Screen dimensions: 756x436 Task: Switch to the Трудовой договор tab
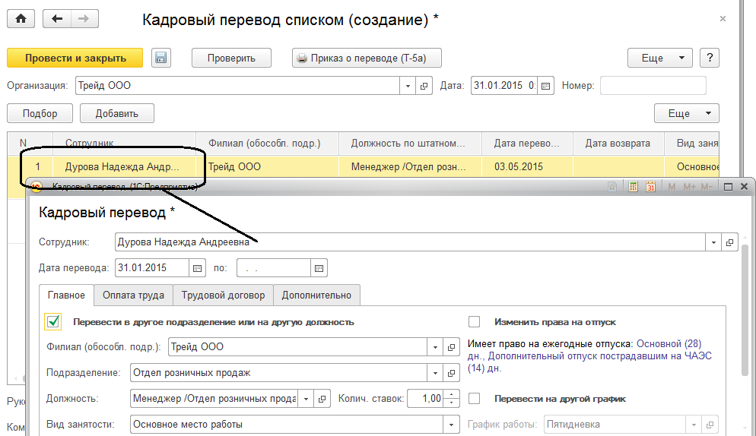224,295
